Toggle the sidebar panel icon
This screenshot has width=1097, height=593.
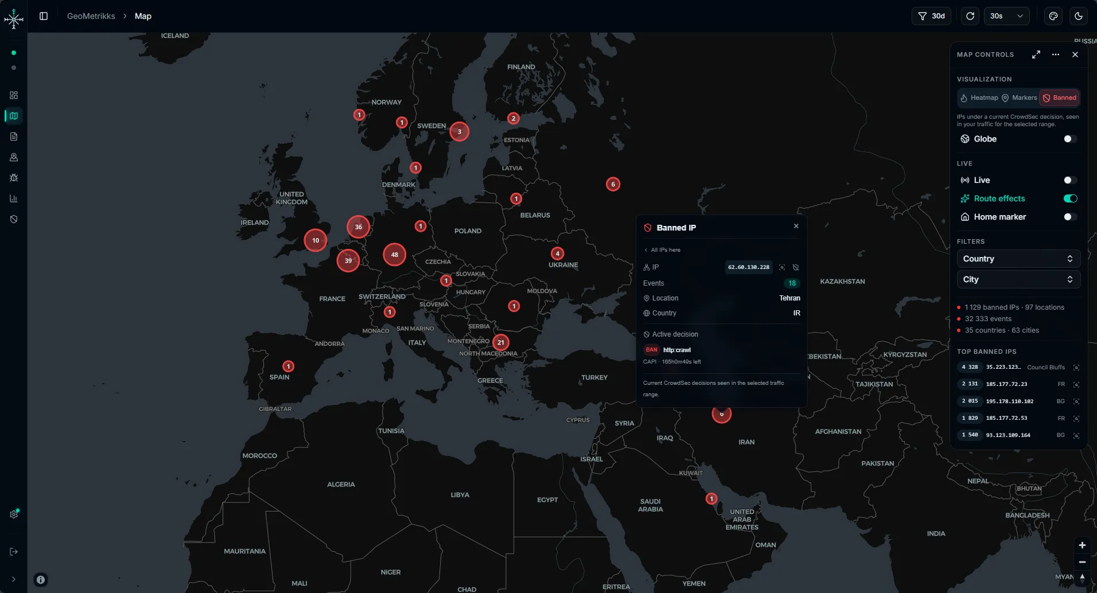click(44, 16)
